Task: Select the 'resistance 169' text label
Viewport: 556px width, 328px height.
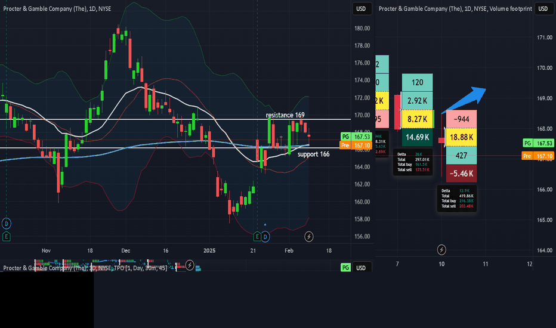Action: pyautogui.click(x=285, y=115)
